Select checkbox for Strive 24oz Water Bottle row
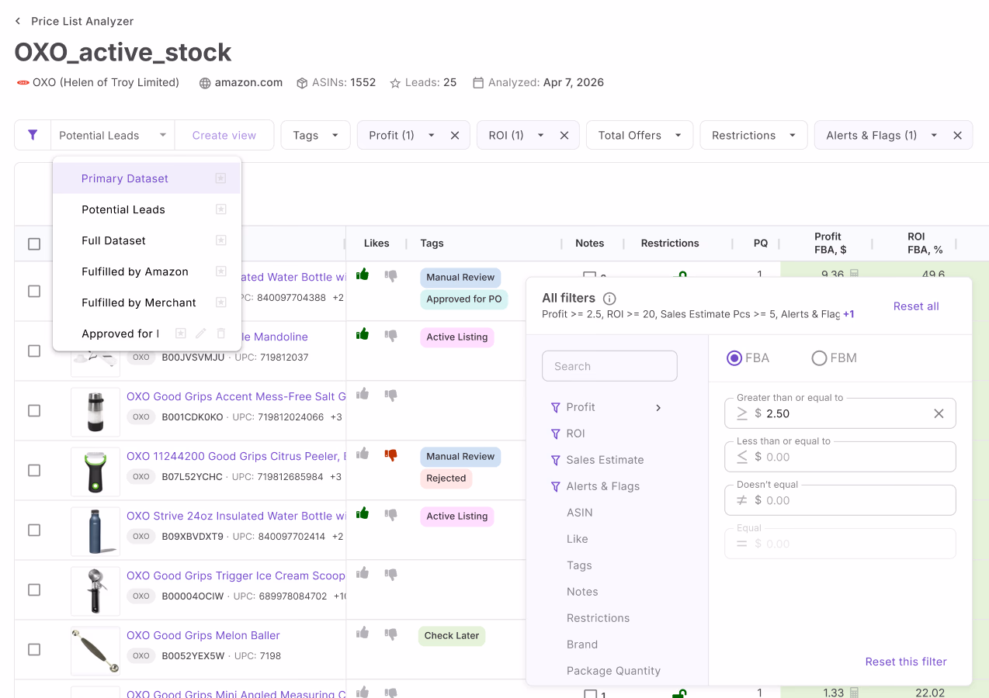989x698 pixels. click(34, 530)
